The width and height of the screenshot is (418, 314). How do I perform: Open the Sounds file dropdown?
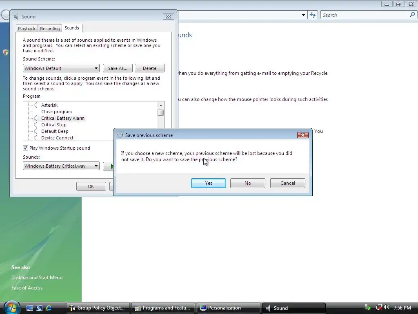[61, 166]
